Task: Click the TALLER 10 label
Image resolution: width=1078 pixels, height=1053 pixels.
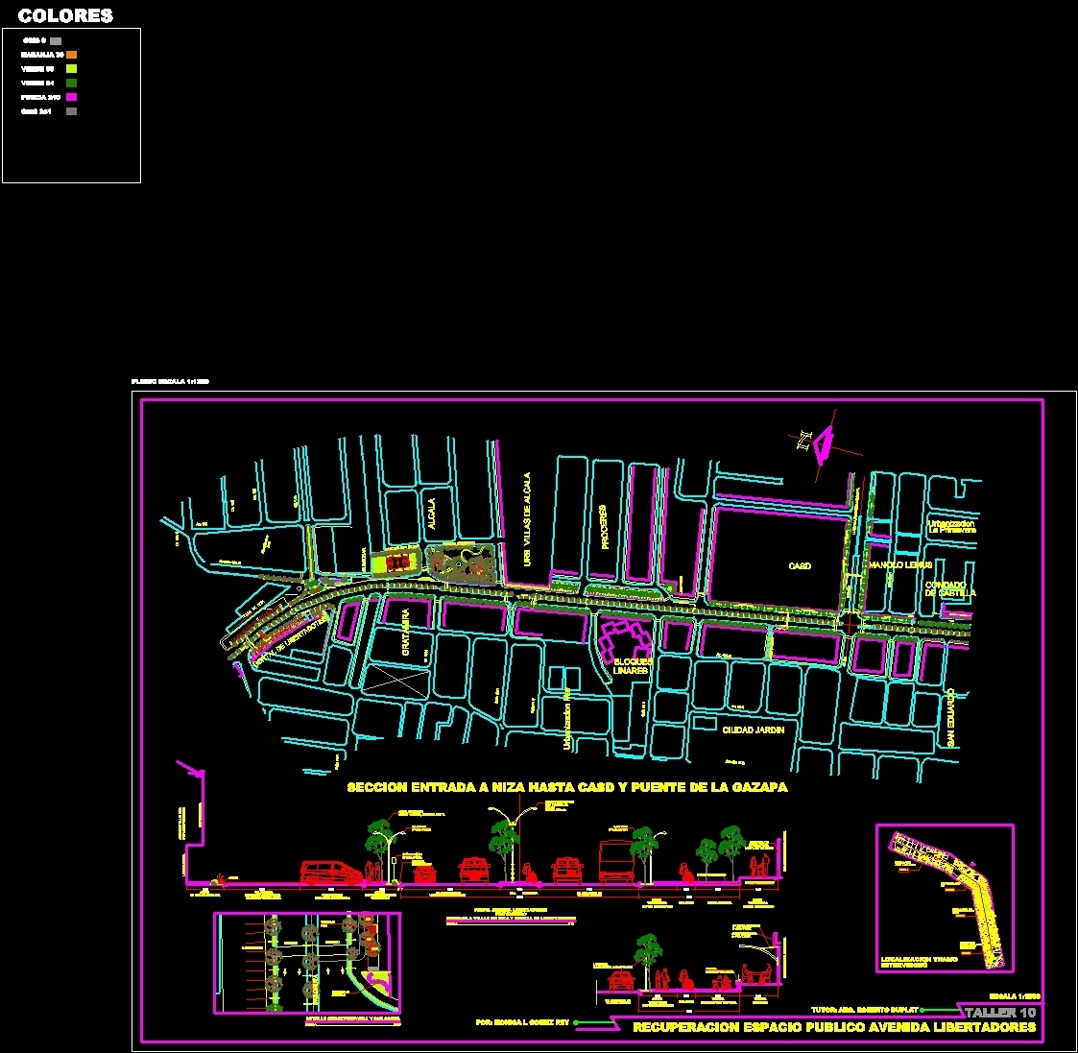Action: coord(1000,1010)
